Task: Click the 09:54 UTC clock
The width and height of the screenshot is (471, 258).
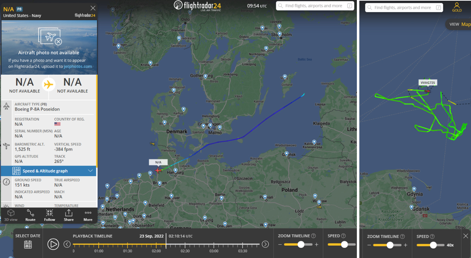Action: pyautogui.click(x=257, y=6)
